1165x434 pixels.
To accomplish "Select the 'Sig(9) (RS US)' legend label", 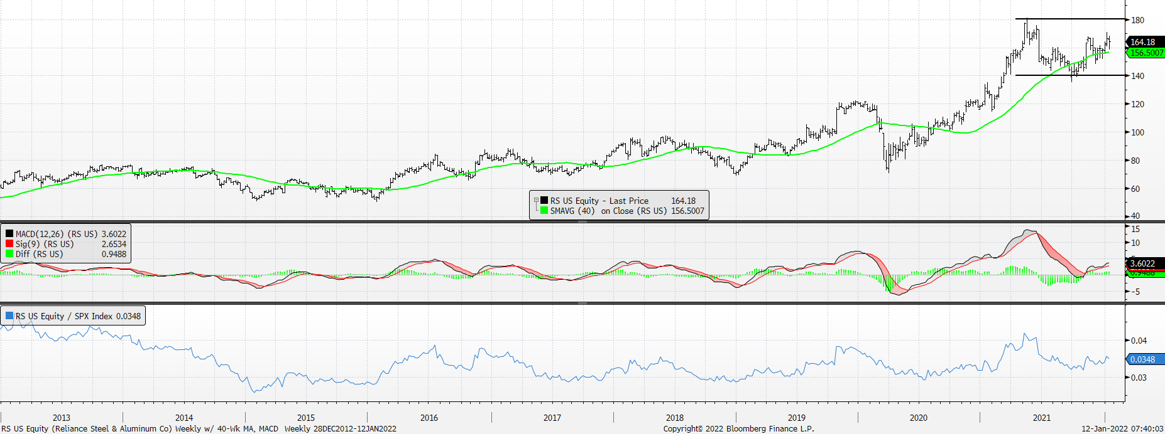I will click(x=45, y=244).
